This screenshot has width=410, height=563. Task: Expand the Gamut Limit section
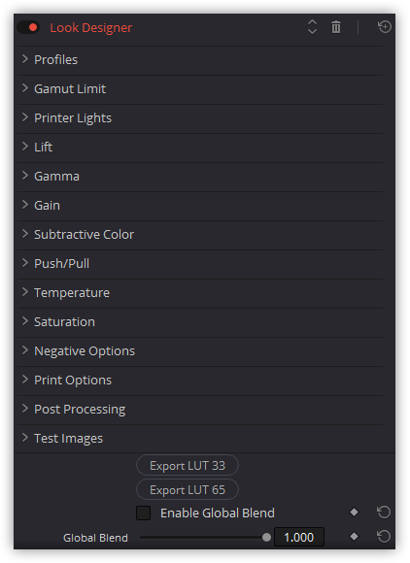200,89
